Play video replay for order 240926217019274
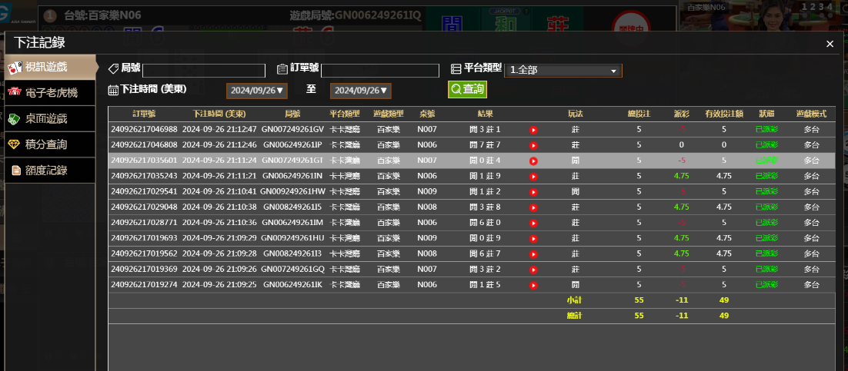The width and height of the screenshot is (848, 371). click(x=533, y=285)
